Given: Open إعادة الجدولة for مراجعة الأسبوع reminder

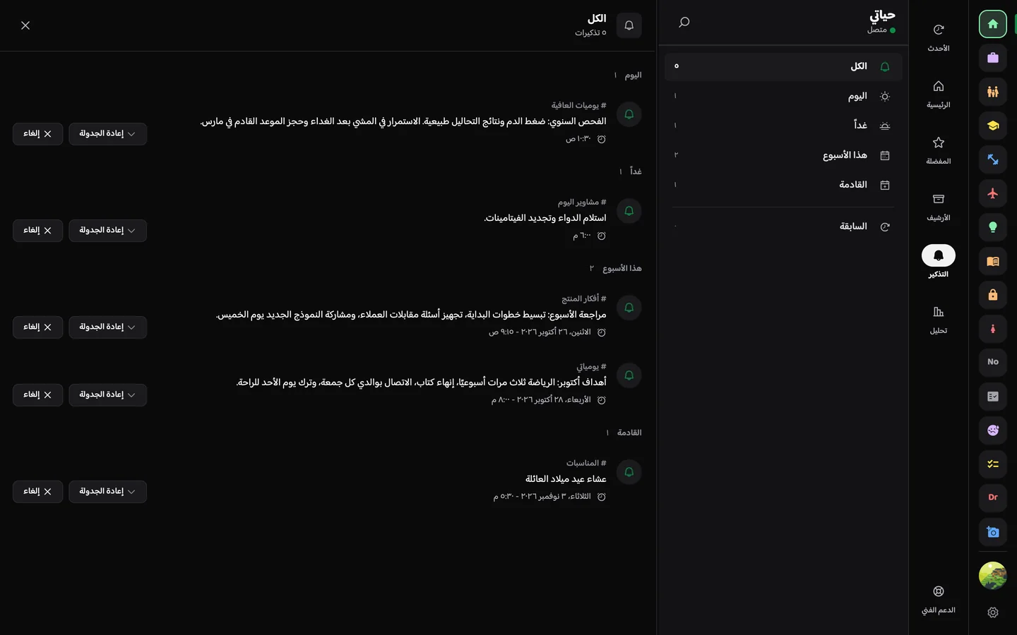Looking at the screenshot, I should 108,327.
